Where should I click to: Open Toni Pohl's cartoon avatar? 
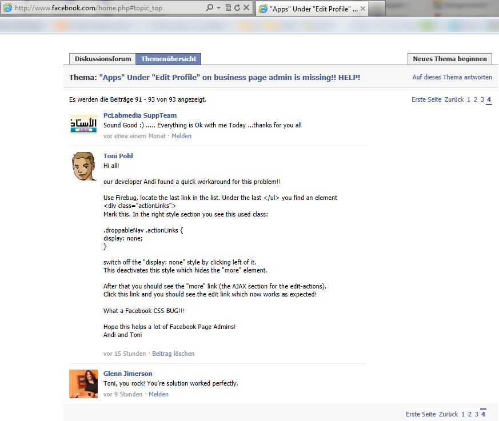(83, 166)
